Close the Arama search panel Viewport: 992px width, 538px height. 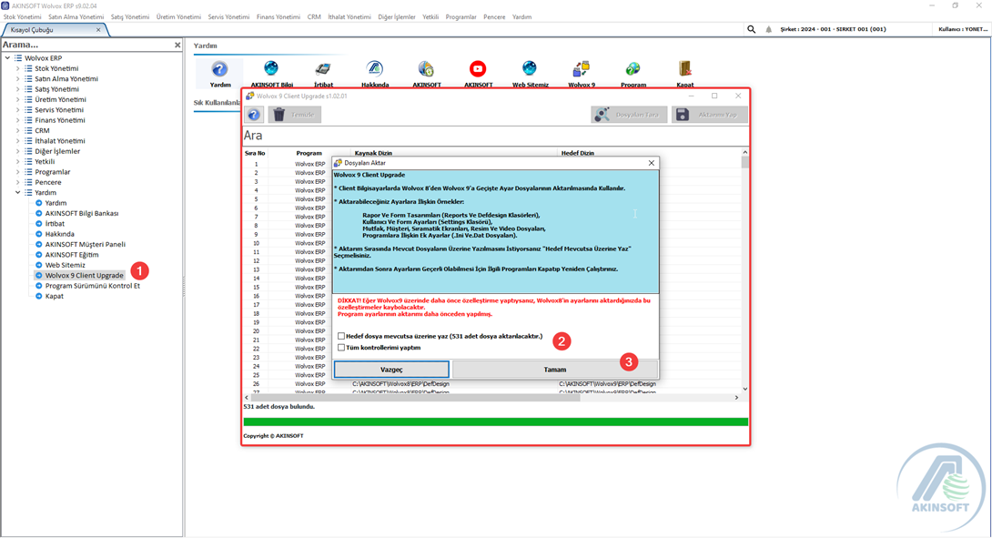click(x=177, y=45)
